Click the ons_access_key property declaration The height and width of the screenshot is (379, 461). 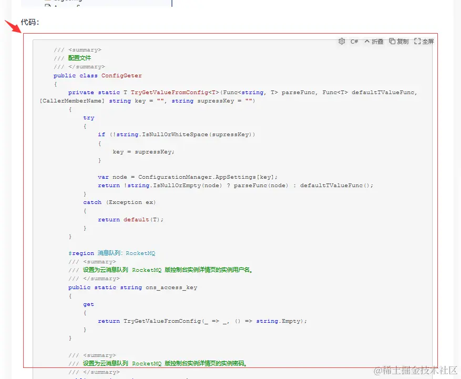(132, 288)
